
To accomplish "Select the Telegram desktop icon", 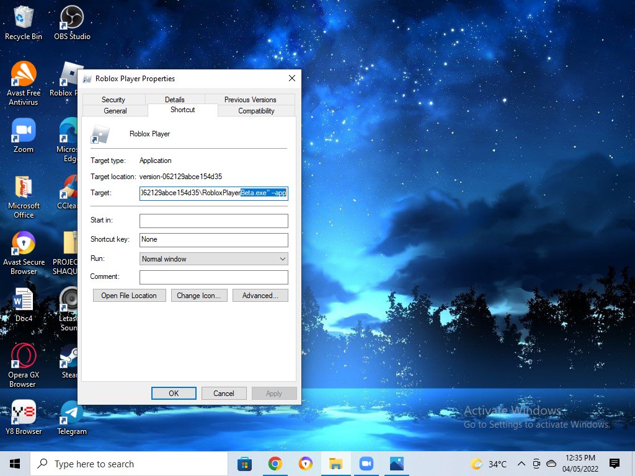I will pyautogui.click(x=72, y=418).
